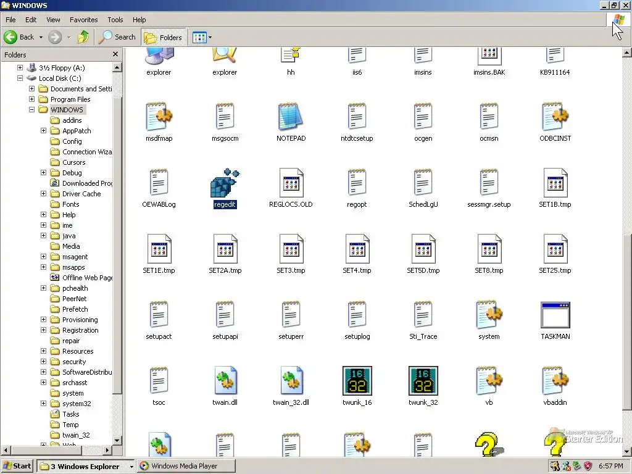Open the Back history dropdown arrow
Viewport: 632px width, 474px height.
[x=41, y=37]
